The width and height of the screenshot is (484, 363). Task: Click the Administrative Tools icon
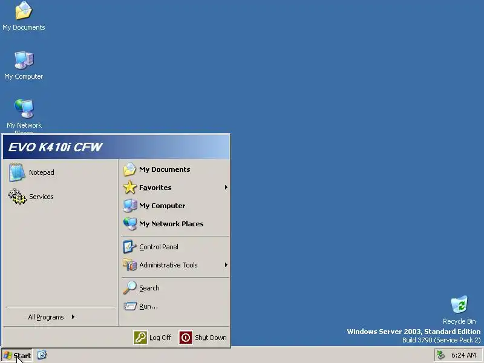(129, 265)
